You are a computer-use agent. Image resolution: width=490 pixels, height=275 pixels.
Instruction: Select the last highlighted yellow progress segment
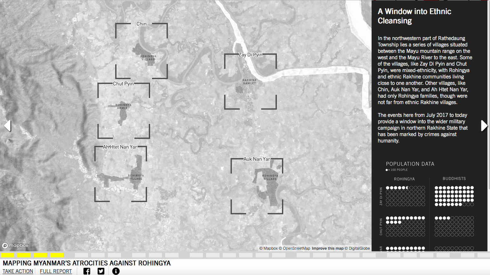tap(57, 255)
